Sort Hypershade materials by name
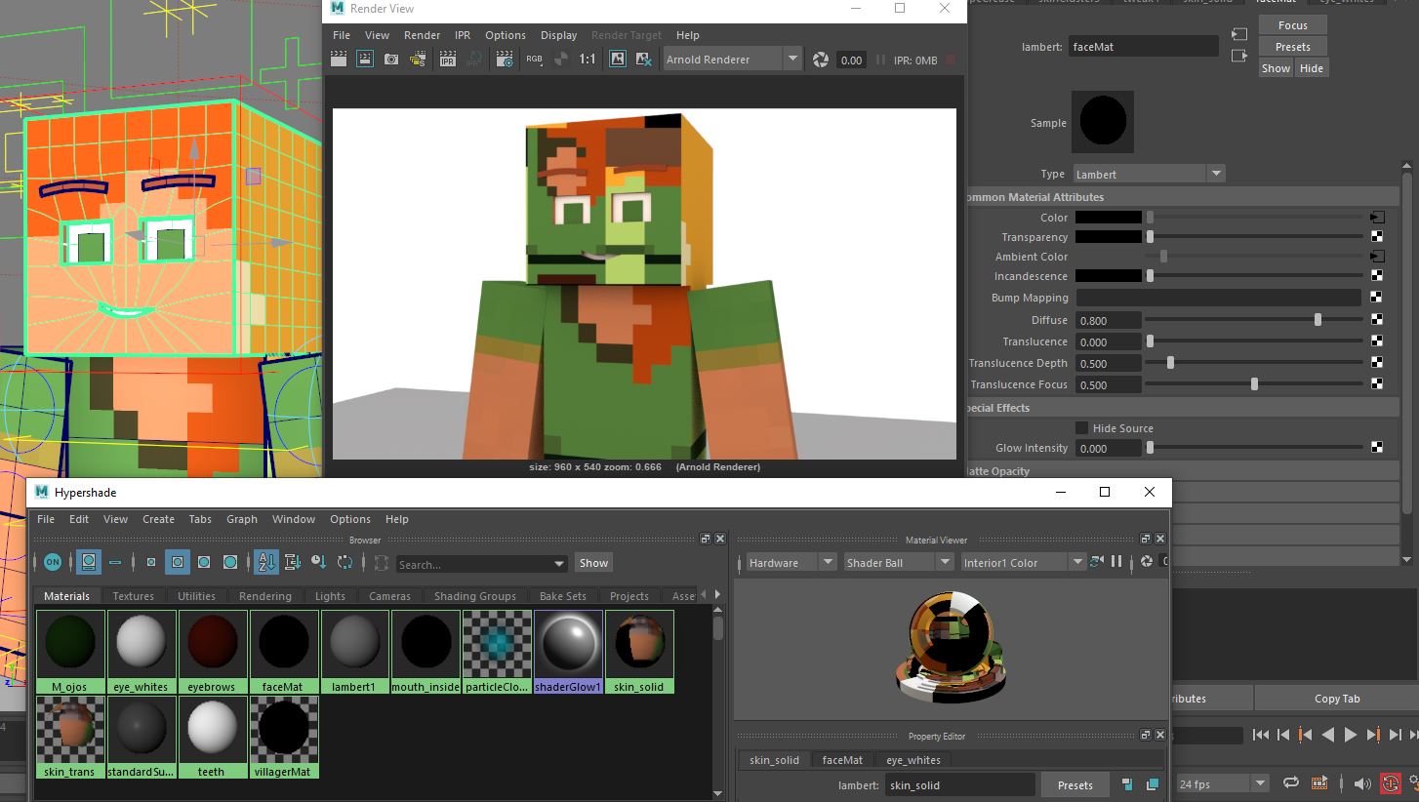Image resolution: width=1419 pixels, height=802 pixels. [266, 562]
